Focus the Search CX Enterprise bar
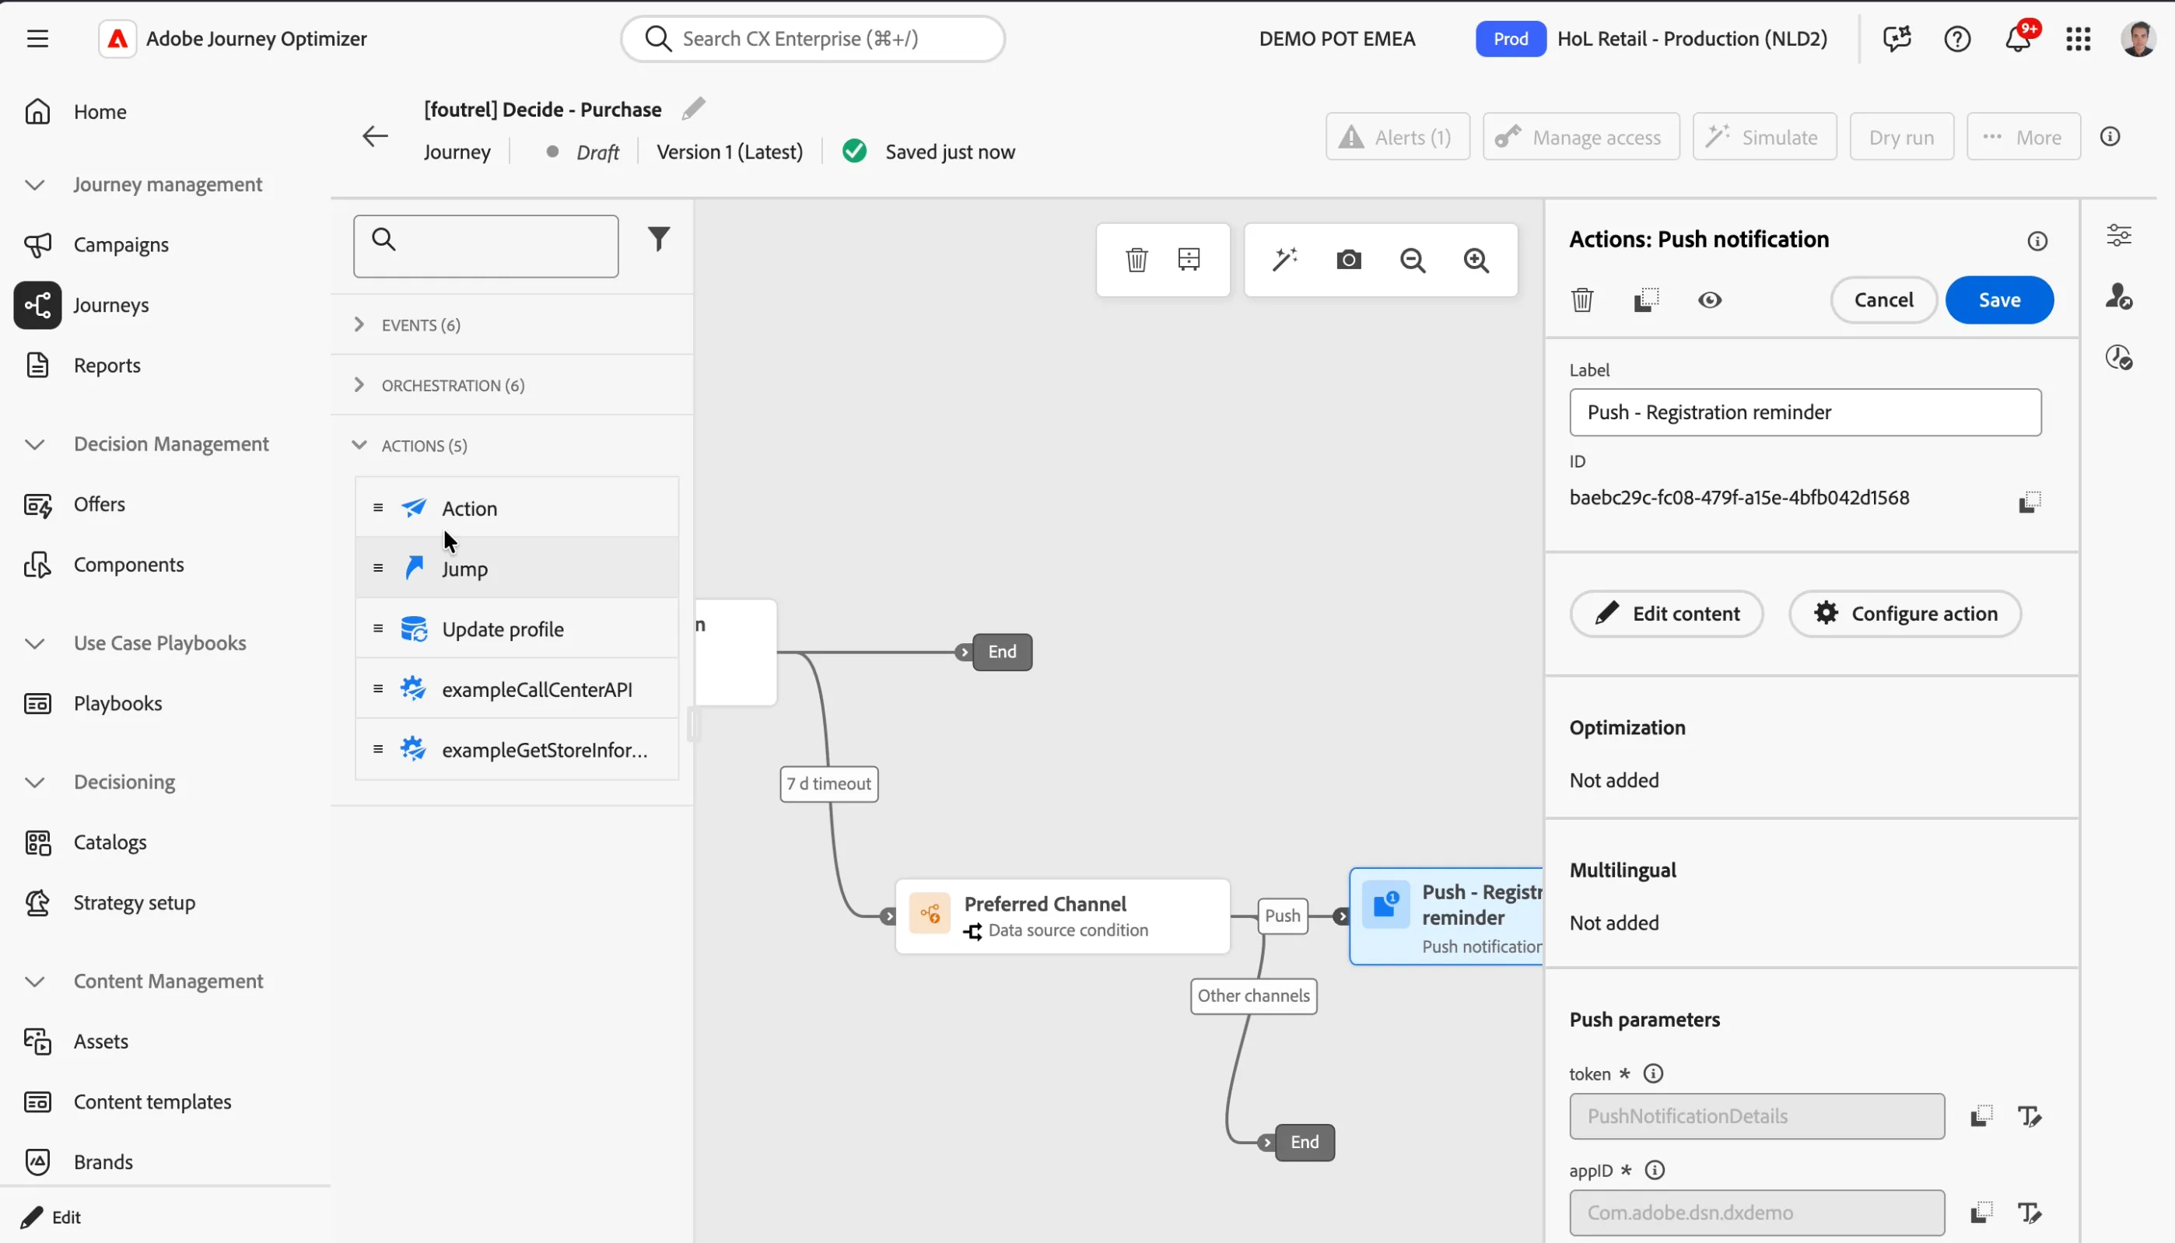 (x=813, y=38)
